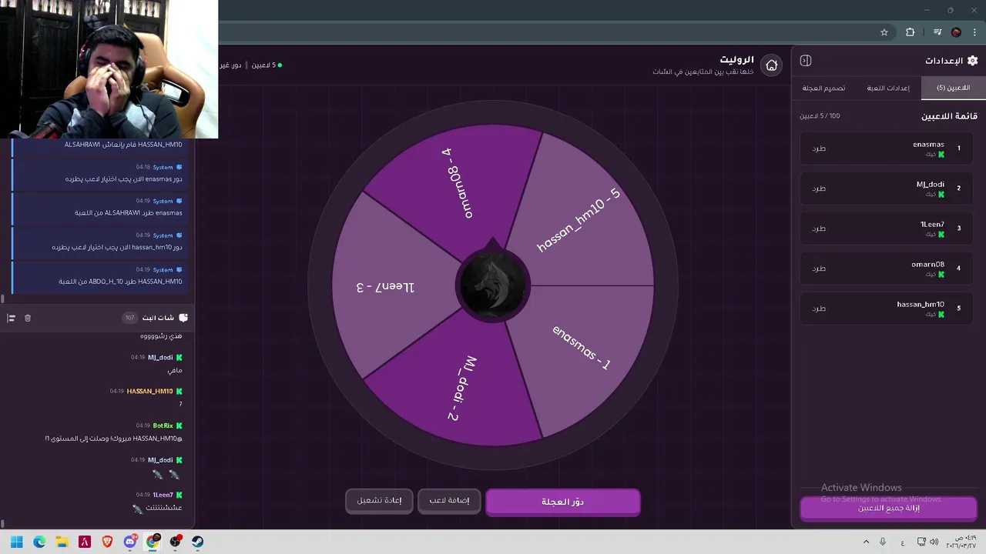Click the 5 / 100 لاعبين counter

[x=820, y=116]
